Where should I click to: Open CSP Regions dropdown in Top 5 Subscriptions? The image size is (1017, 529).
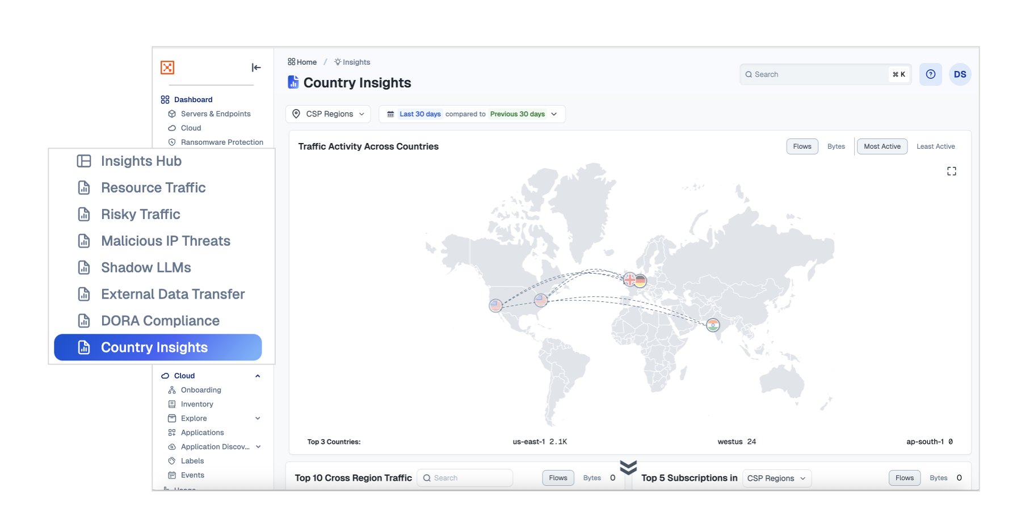click(x=777, y=478)
